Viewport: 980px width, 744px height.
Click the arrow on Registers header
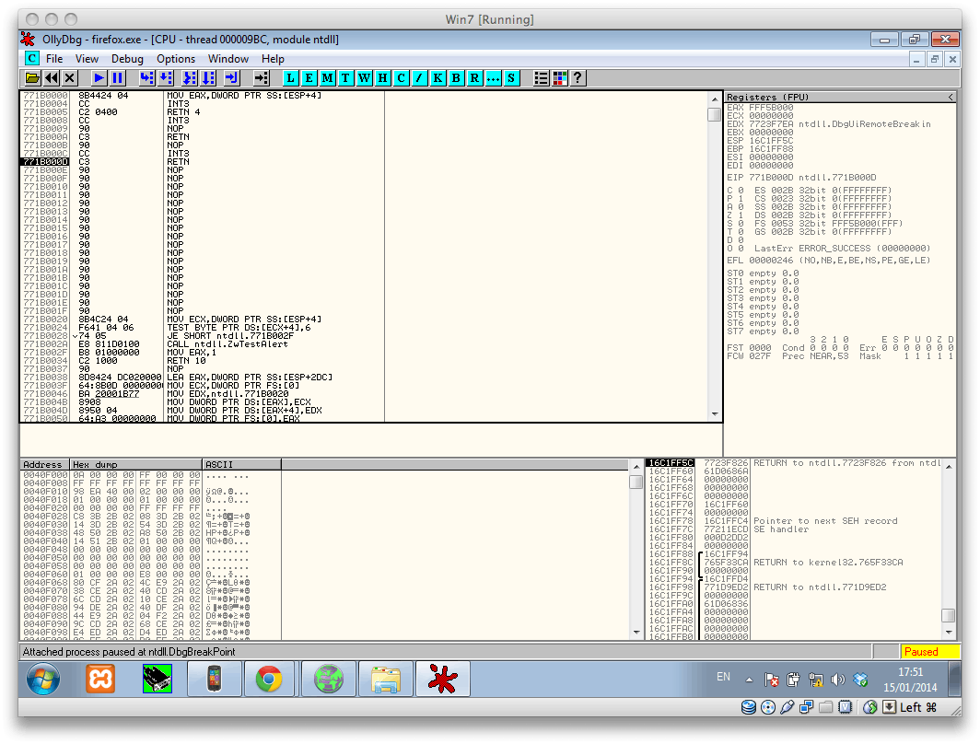(x=951, y=98)
